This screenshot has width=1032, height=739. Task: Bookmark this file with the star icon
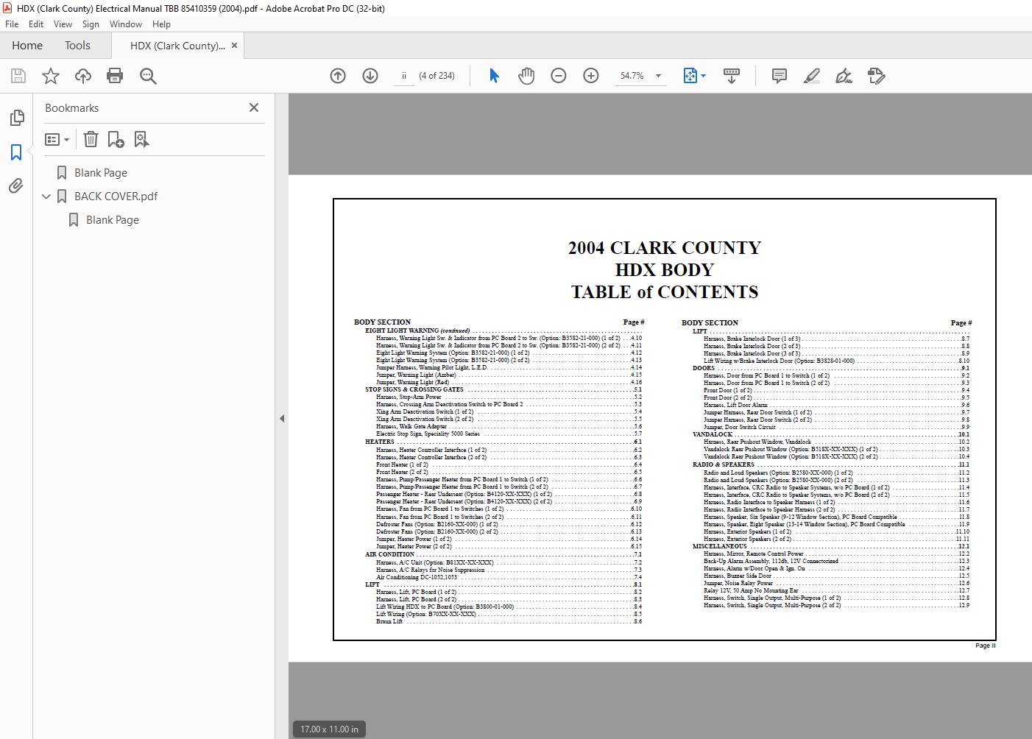[51, 76]
